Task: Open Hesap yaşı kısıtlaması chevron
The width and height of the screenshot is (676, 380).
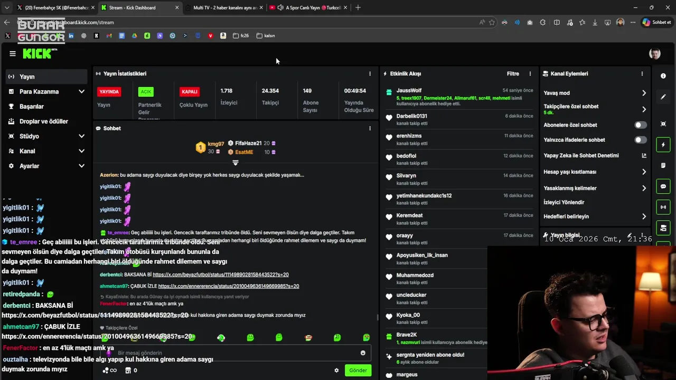Action: [644, 172]
